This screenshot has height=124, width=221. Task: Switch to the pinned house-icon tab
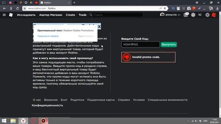21,3
